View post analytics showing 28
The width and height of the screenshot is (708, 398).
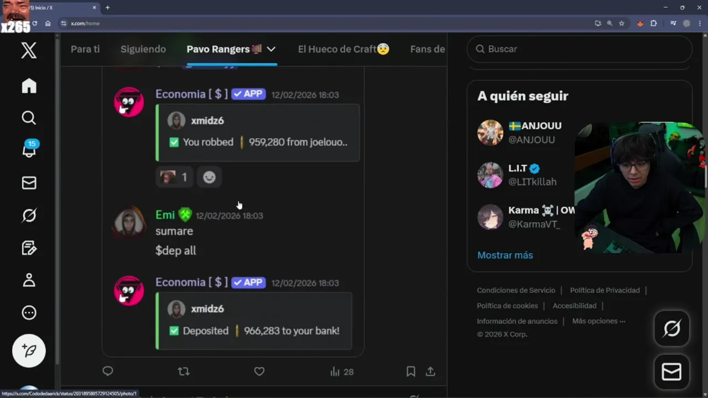(341, 372)
